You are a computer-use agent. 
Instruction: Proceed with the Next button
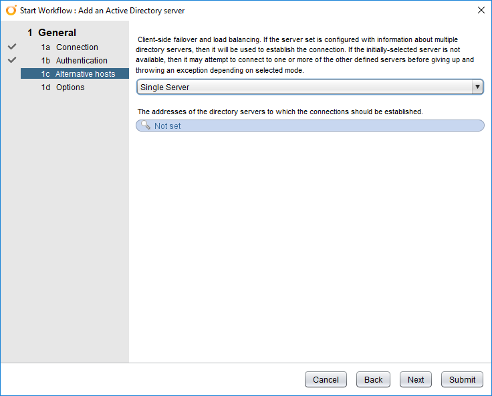coord(416,379)
